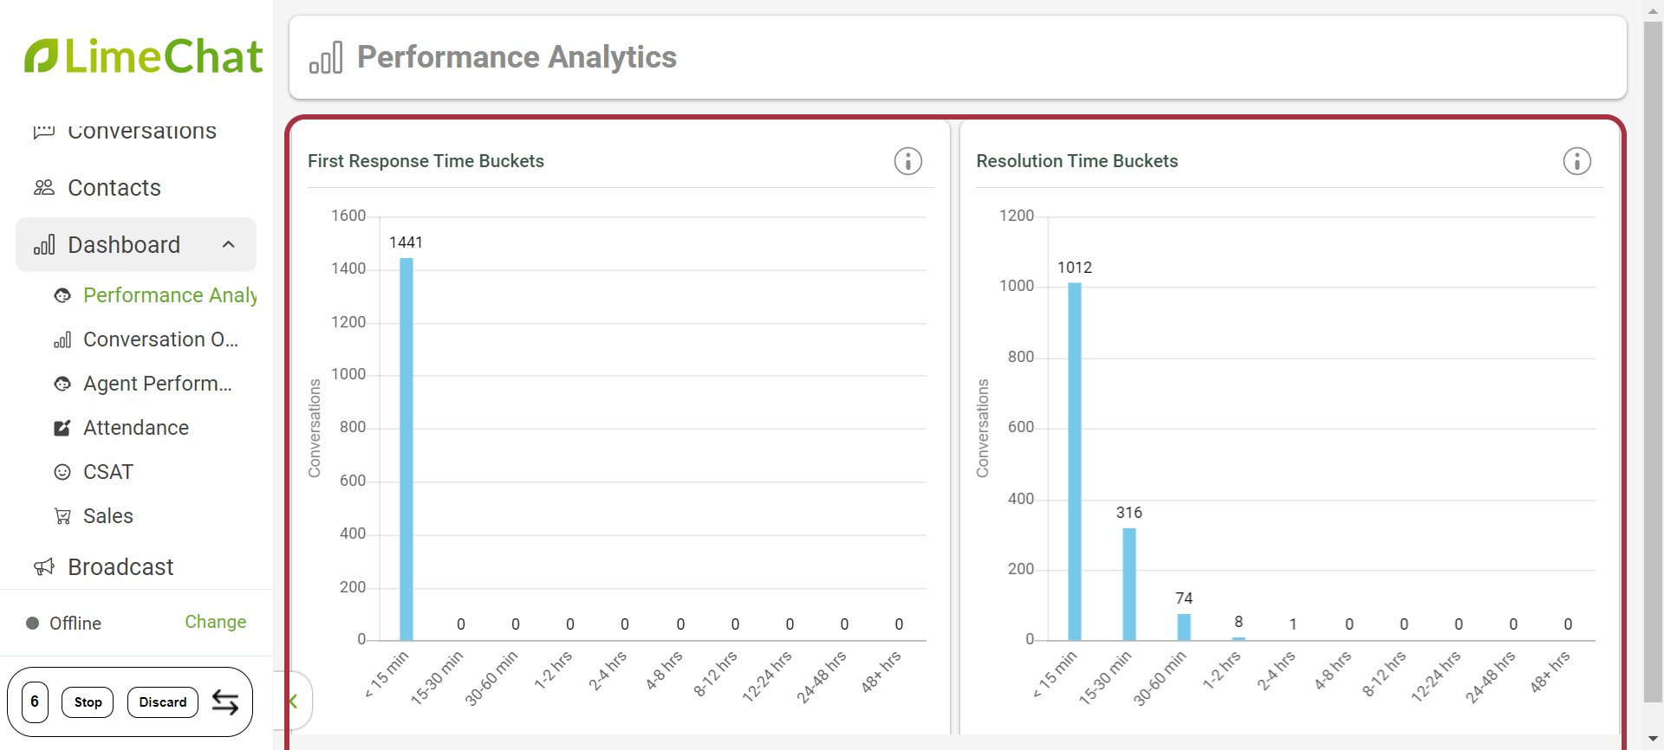Click the swap arrows icon
Screen dimensions: 1664x750
pyautogui.click(x=225, y=702)
